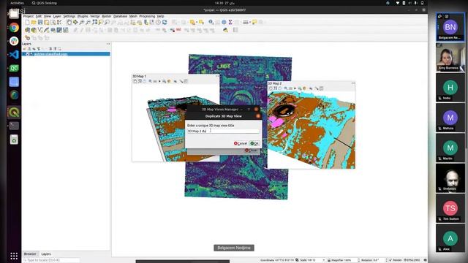Click the 3D Map 2 panel title
468x263 pixels.
coord(275,83)
